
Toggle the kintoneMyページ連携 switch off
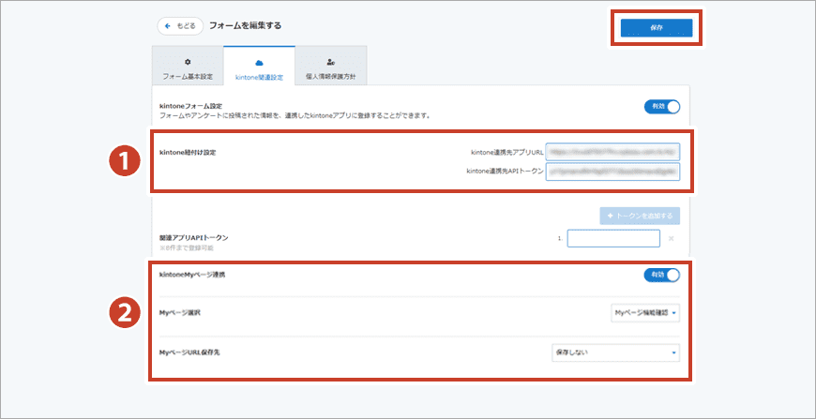661,275
